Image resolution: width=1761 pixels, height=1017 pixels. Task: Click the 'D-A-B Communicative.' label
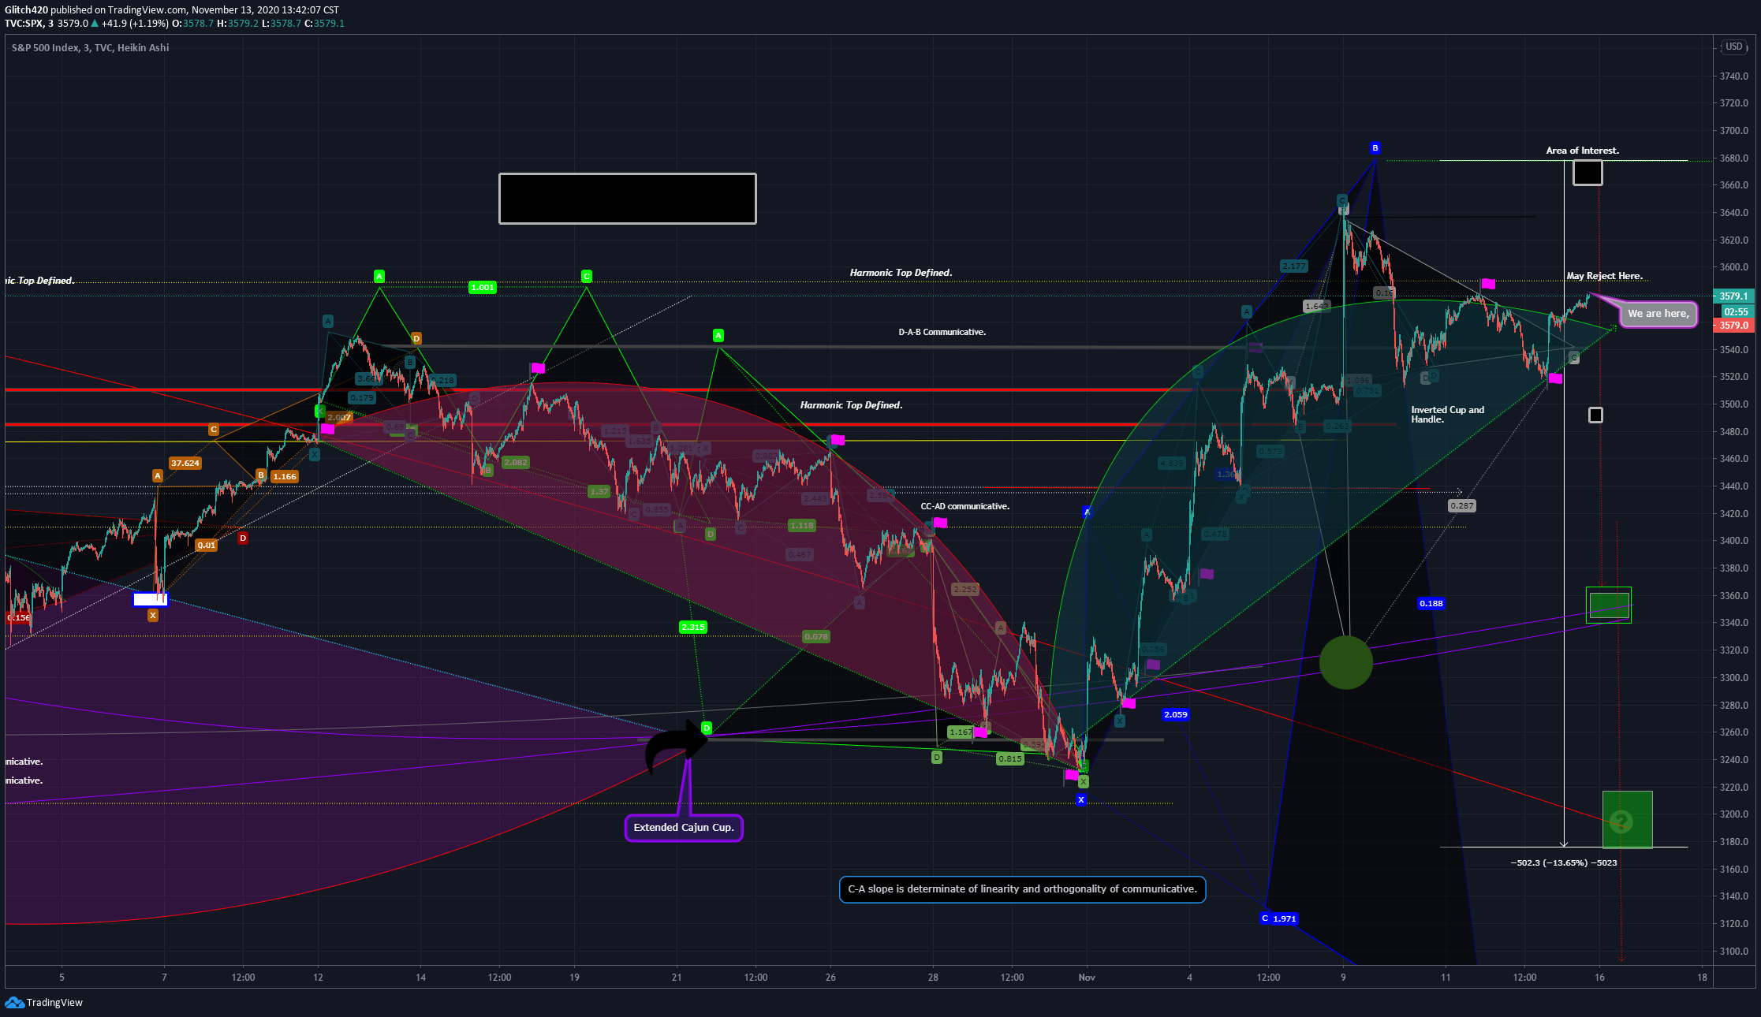[942, 332]
